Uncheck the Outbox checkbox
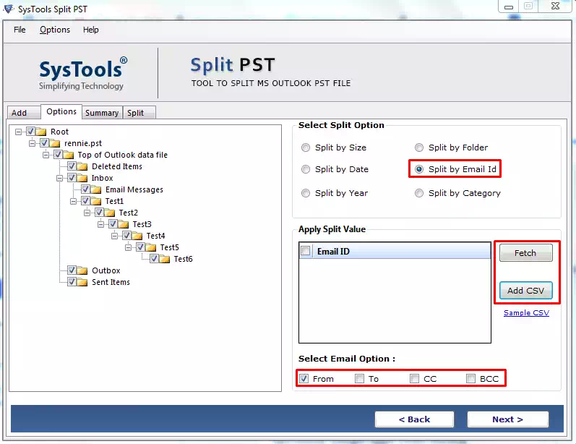 click(72, 270)
